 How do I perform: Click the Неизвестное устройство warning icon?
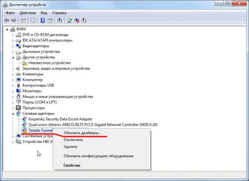pos(24,63)
